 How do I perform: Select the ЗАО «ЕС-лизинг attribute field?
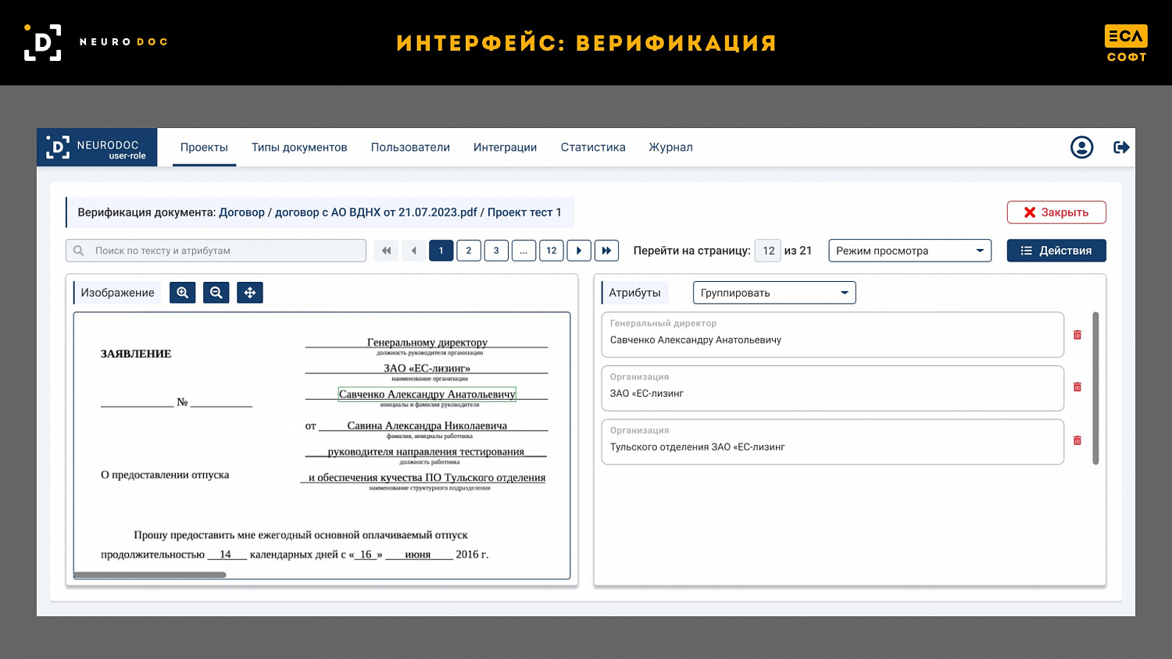point(833,388)
